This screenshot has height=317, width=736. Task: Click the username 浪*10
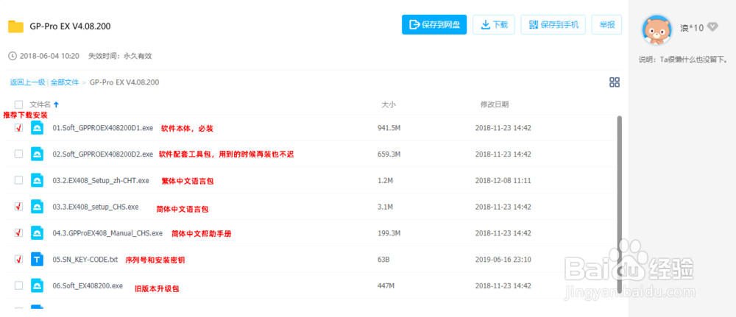pos(692,28)
